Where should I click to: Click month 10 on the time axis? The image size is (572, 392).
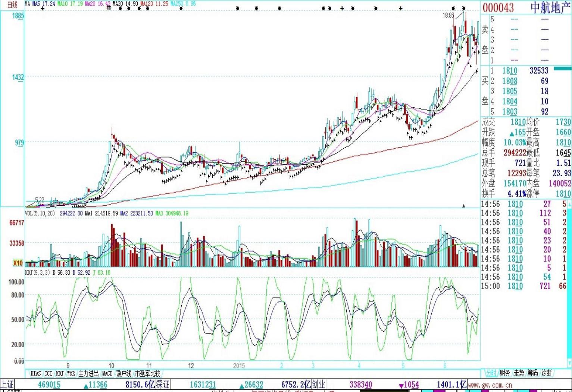click(111, 366)
